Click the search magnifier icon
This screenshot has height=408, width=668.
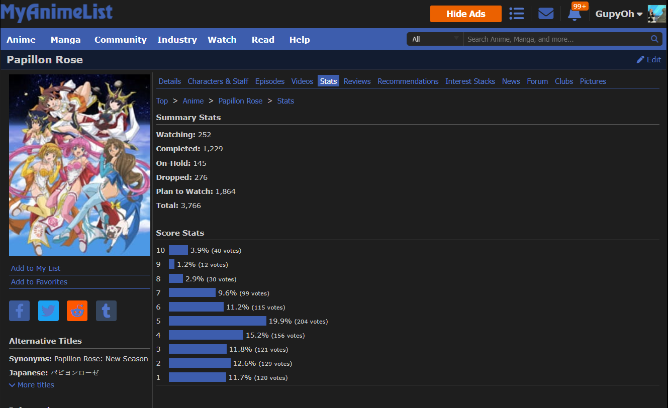click(654, 39)
